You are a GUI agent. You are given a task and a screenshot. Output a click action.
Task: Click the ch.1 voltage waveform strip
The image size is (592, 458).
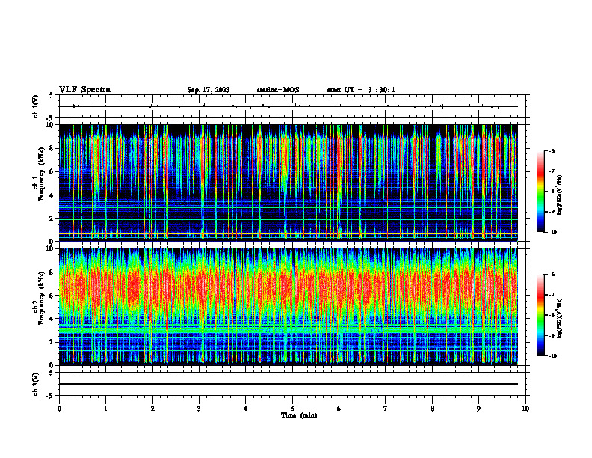(x=292, y=106)
